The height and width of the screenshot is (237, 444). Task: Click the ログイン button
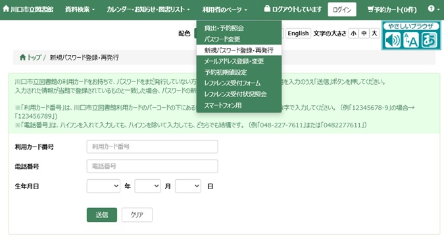point(342,9)
